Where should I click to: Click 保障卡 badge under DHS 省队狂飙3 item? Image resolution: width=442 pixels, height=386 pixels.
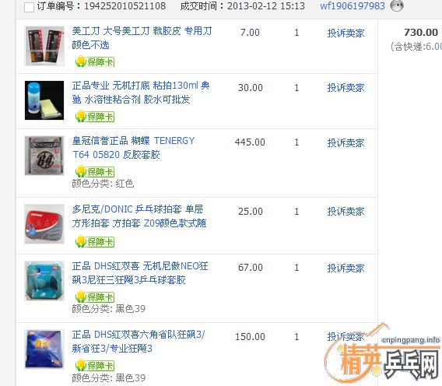click(x=95, y=366)
